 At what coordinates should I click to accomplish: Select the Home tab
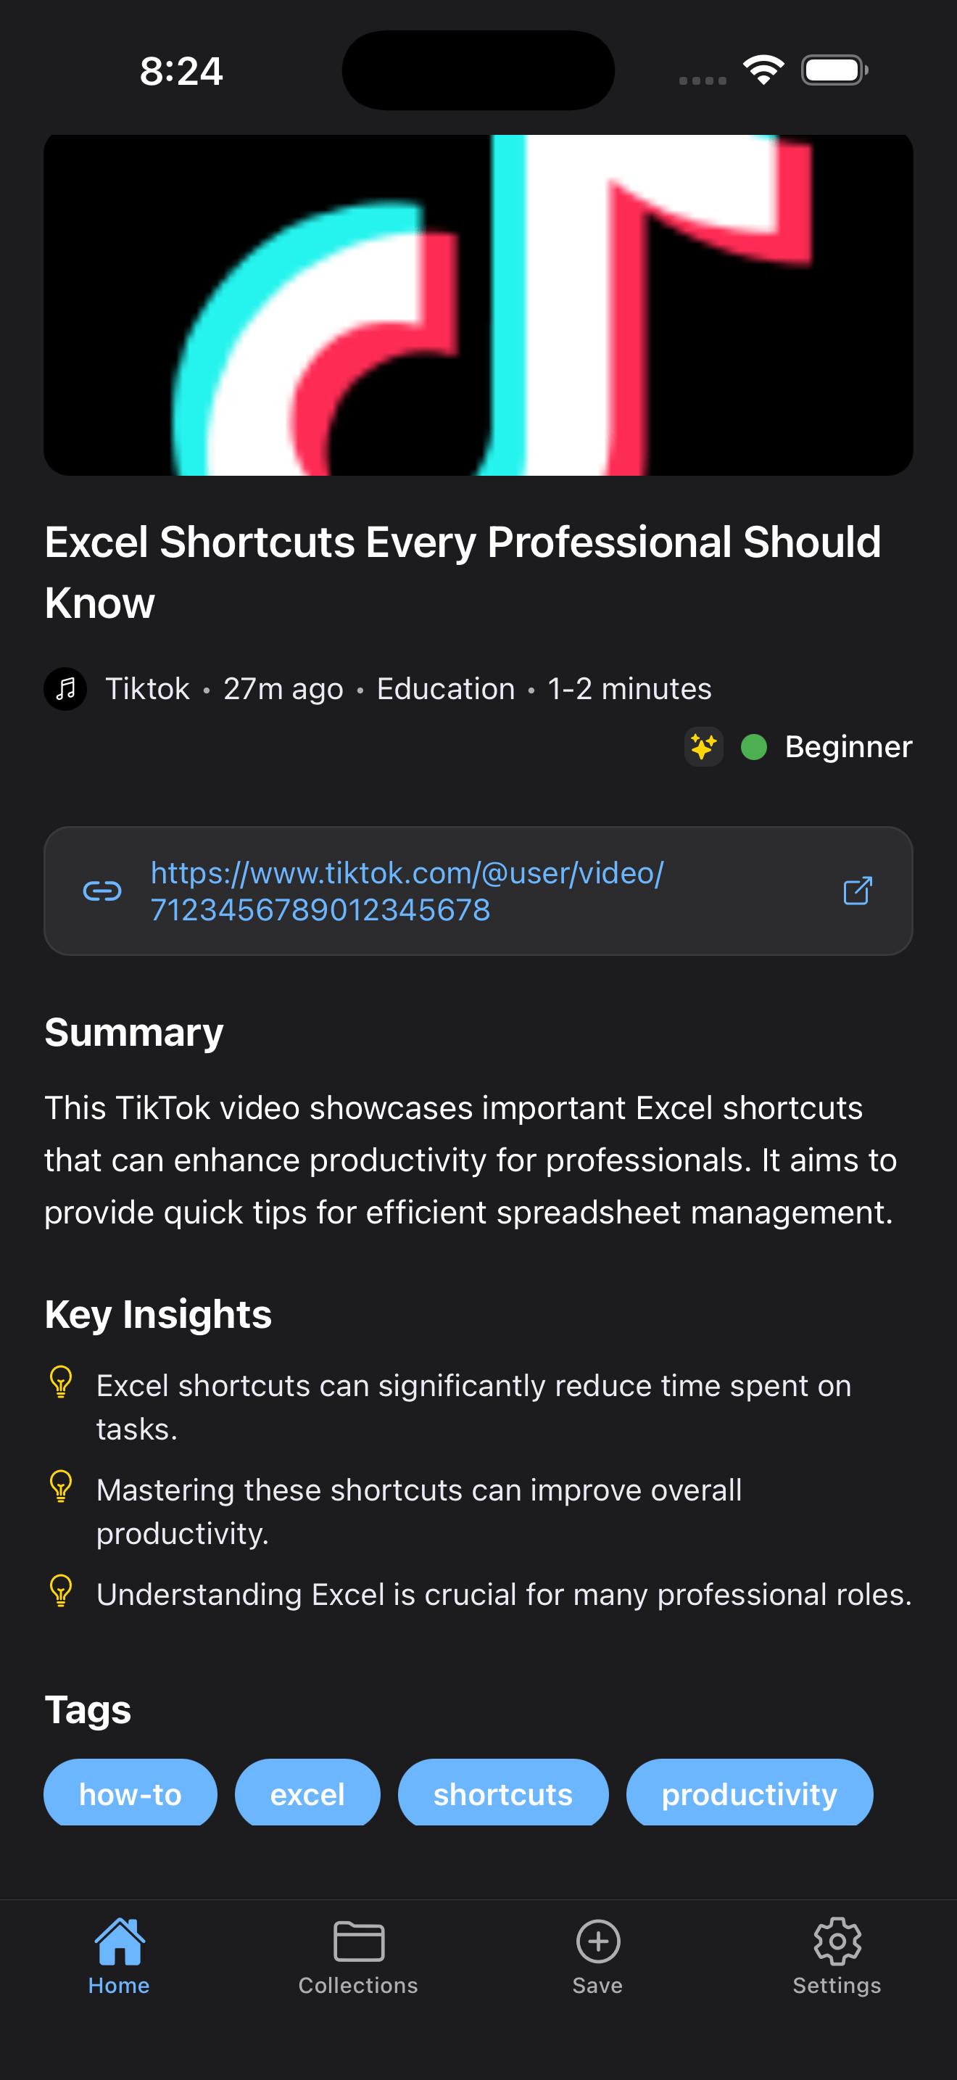(120, 1954)
